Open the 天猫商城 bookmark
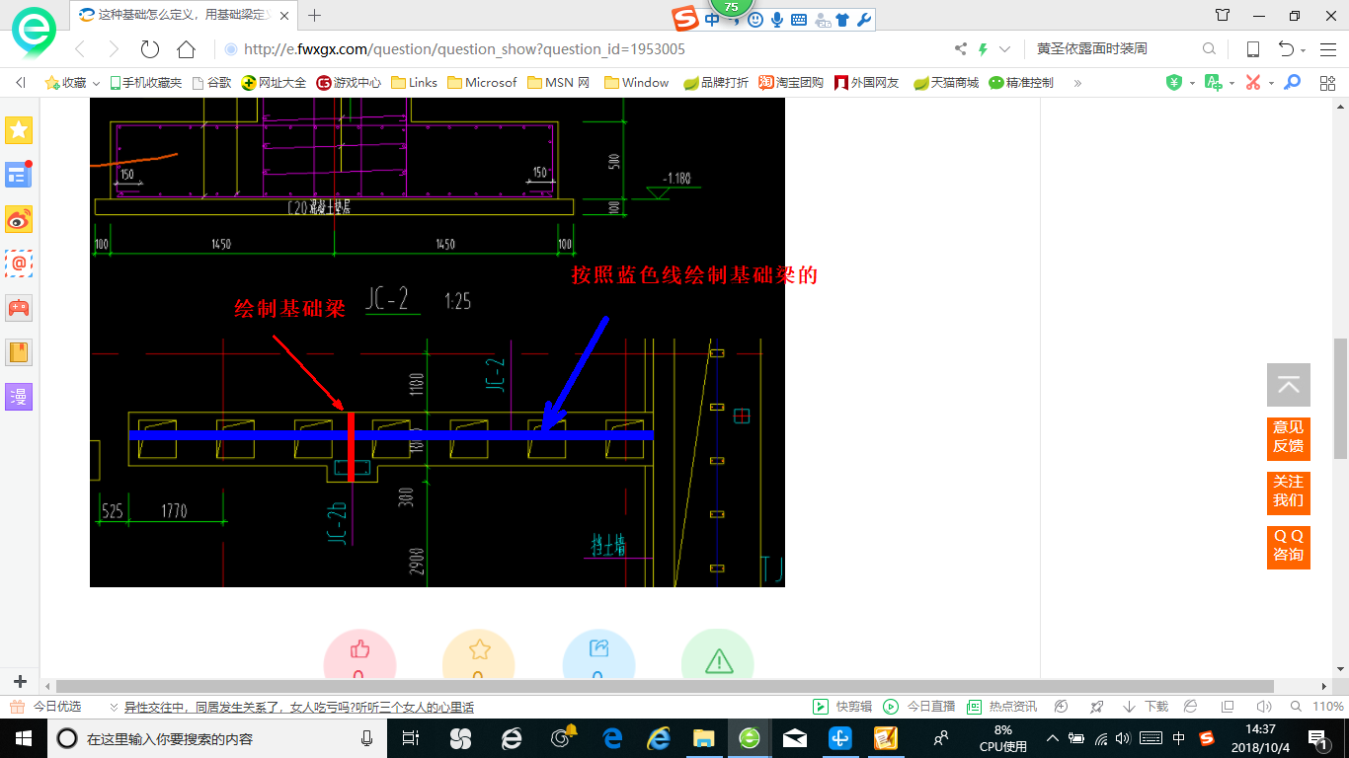The width and height of the screenshot is (1349, 758). (x=946, y=83)
